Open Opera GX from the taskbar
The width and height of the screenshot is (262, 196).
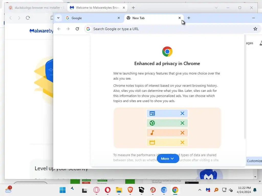pyautogui.click(x=96, y=190)
